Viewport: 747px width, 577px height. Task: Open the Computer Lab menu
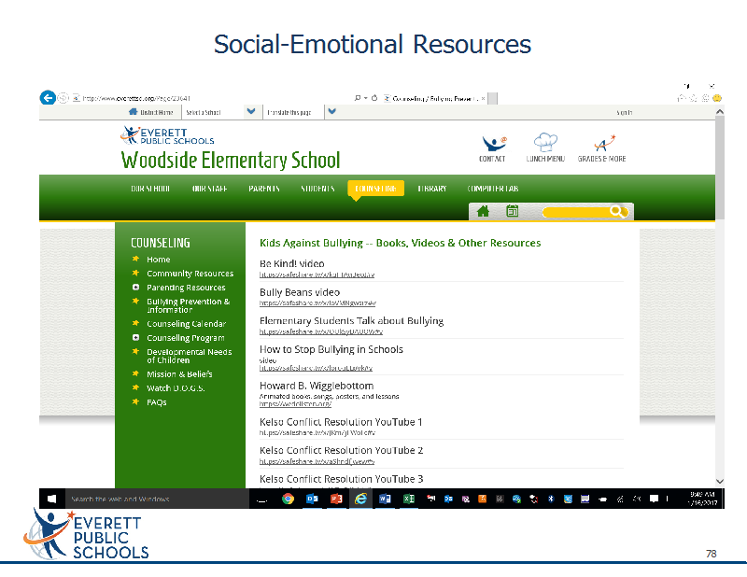coord(493,189)
